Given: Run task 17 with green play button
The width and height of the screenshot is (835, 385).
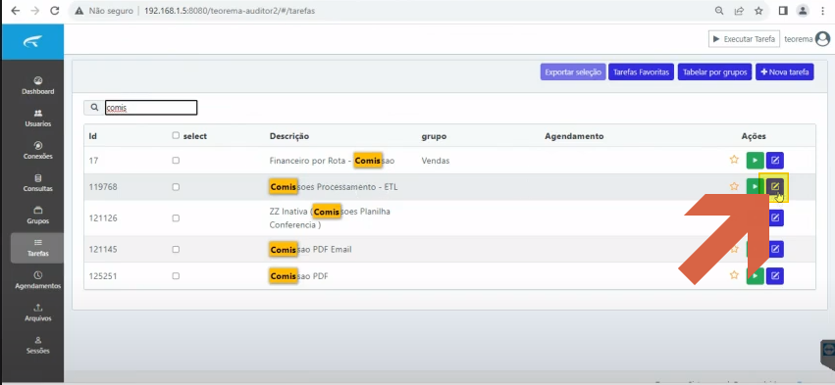Looking at the screenshot, I should (x=756, y=160).
